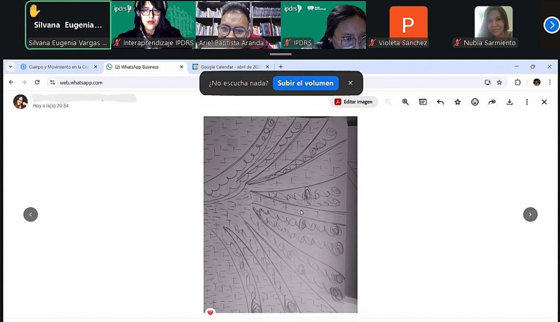The width and height of the screenshot is (560, 322).
Task: Click Subir el volumen button
Action: pyautogui.click(x=305, y=83)
